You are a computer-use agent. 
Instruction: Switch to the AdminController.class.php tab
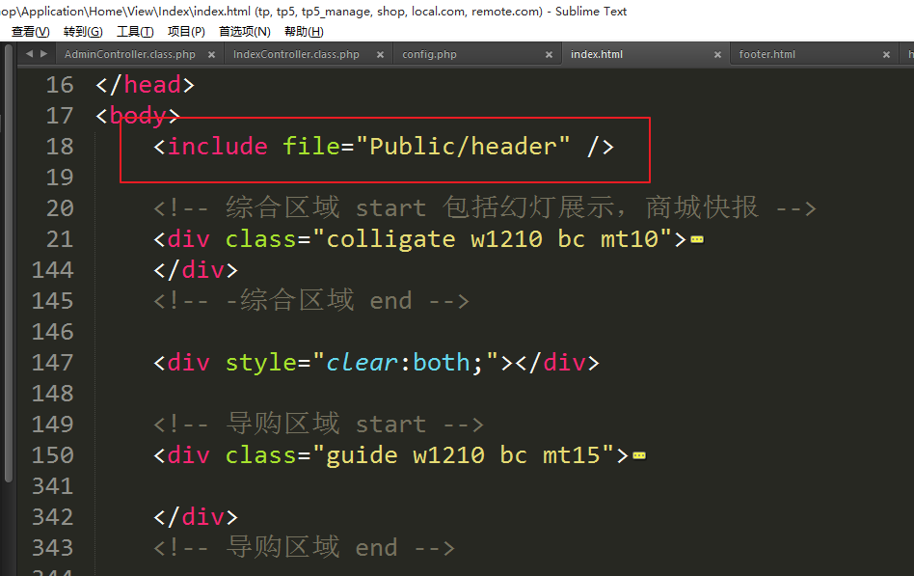click(x=129, y=55)
